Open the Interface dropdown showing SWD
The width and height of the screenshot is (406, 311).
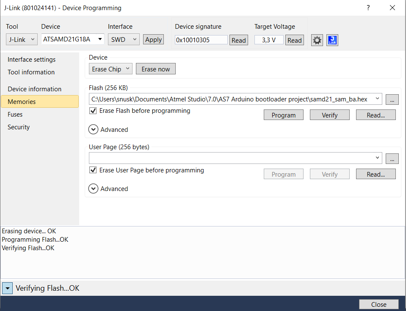[124, 39]
